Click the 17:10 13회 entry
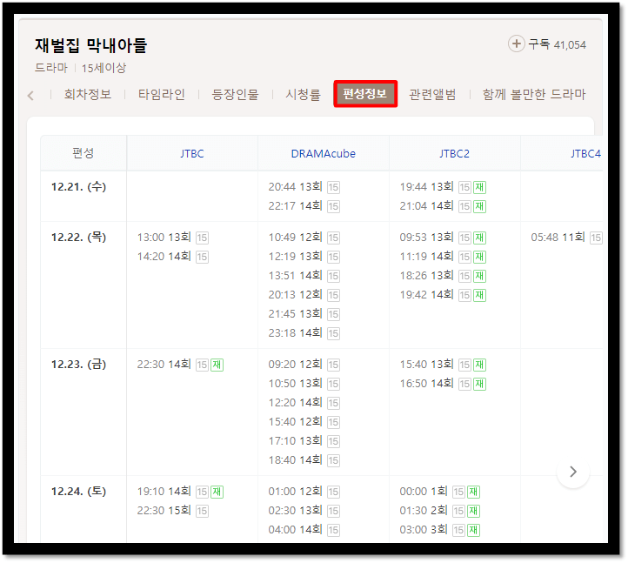 [x=304, y=441]
